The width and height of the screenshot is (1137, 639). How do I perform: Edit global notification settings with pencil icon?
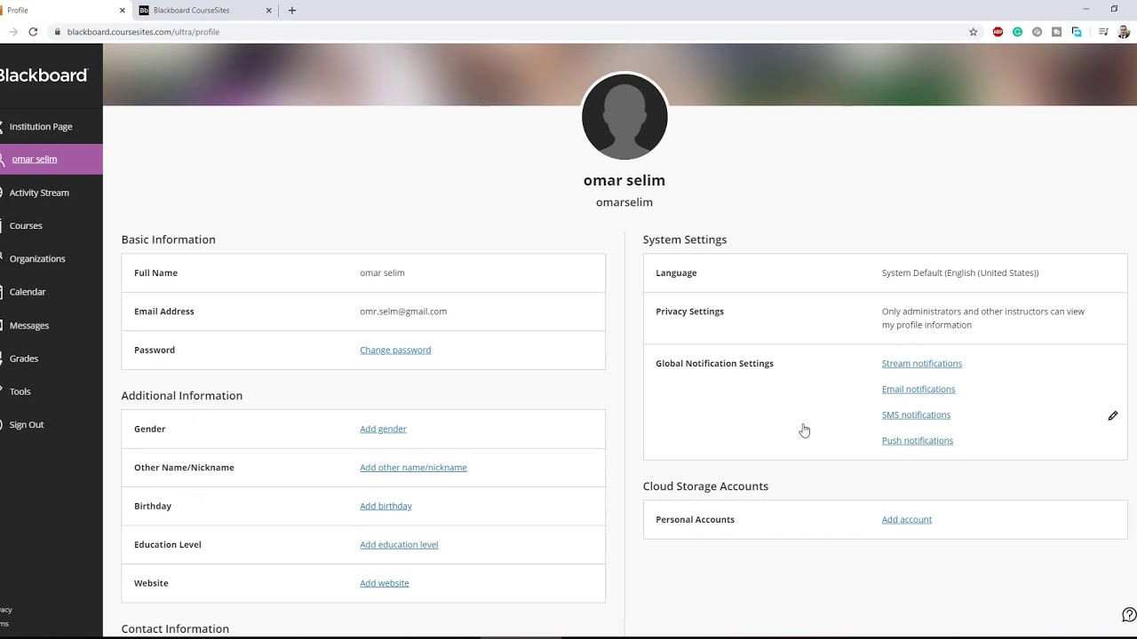coord(1113,415)
